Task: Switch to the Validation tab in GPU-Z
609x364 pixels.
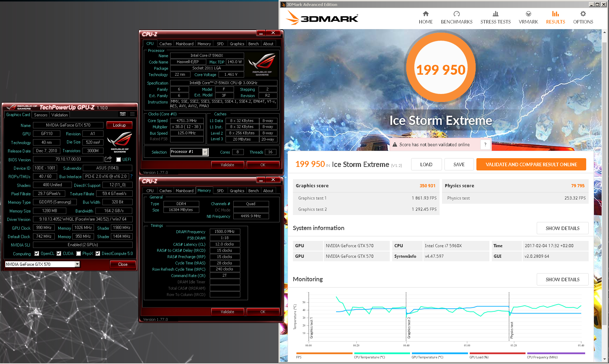Action: point(60,115)
